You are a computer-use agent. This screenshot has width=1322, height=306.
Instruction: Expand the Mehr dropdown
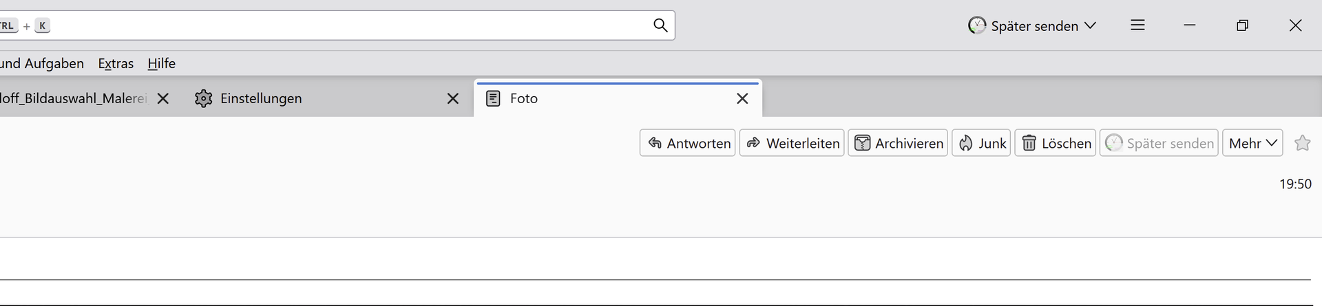(1252, 143)
